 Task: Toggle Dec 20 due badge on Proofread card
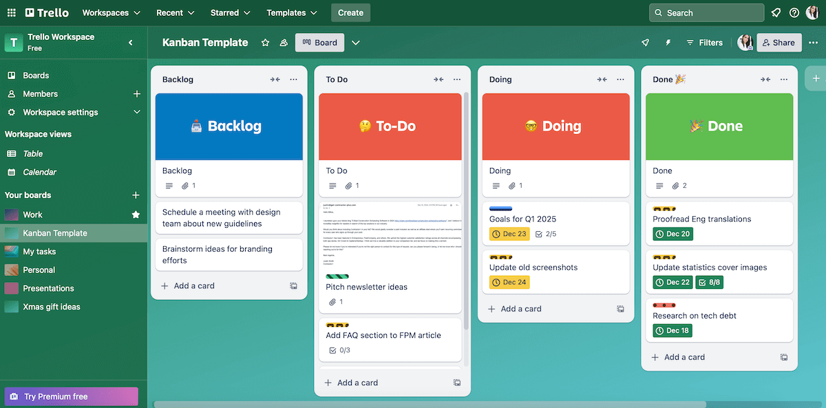(671, 233)
